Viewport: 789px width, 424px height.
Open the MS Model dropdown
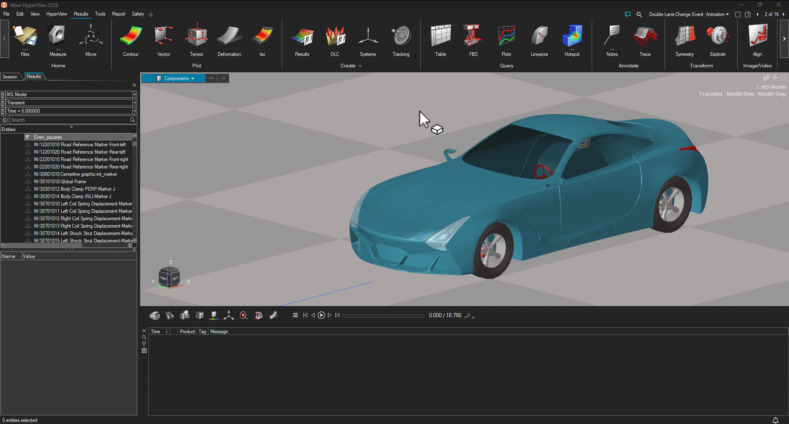click(x=134, y=94)
